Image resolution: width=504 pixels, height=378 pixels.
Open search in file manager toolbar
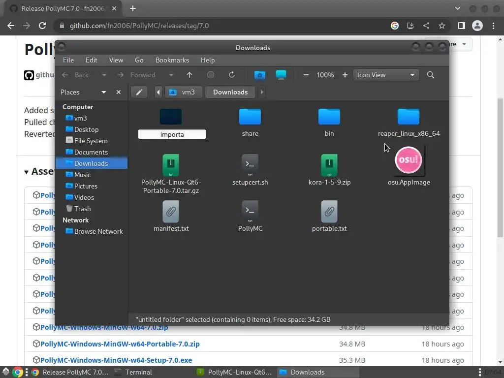coord(431,75)
